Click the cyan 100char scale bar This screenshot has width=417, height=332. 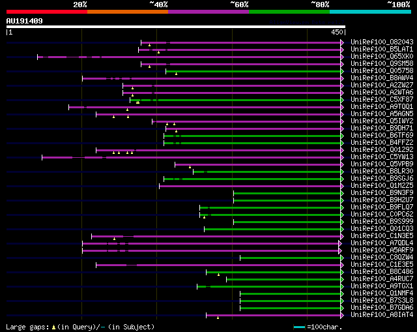[x=299, y=327]
